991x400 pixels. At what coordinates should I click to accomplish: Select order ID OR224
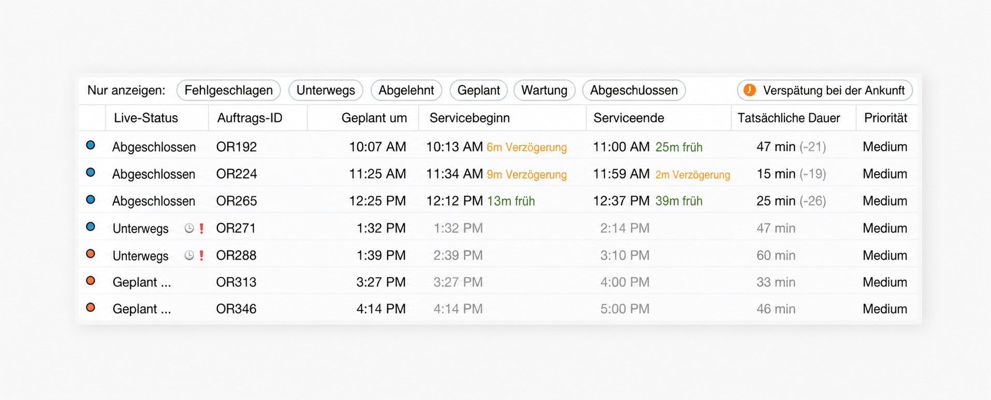237,174
